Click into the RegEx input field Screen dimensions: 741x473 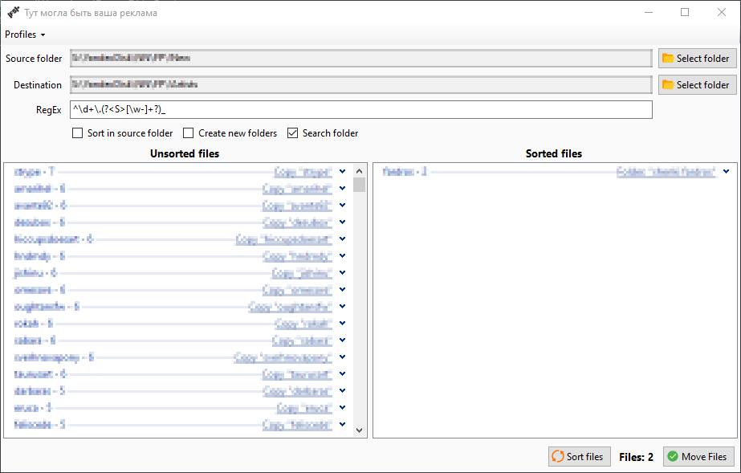(361, 110)
